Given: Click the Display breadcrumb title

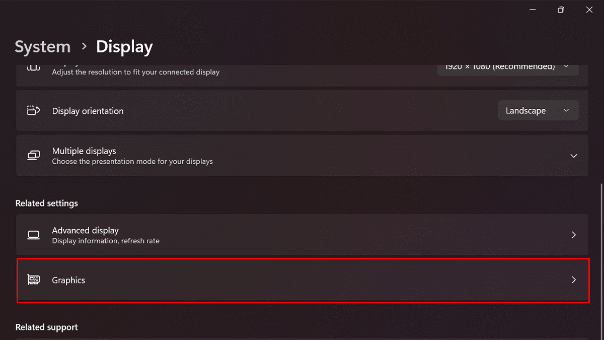Looking at the screenshot, I should (x=124, y=46).
